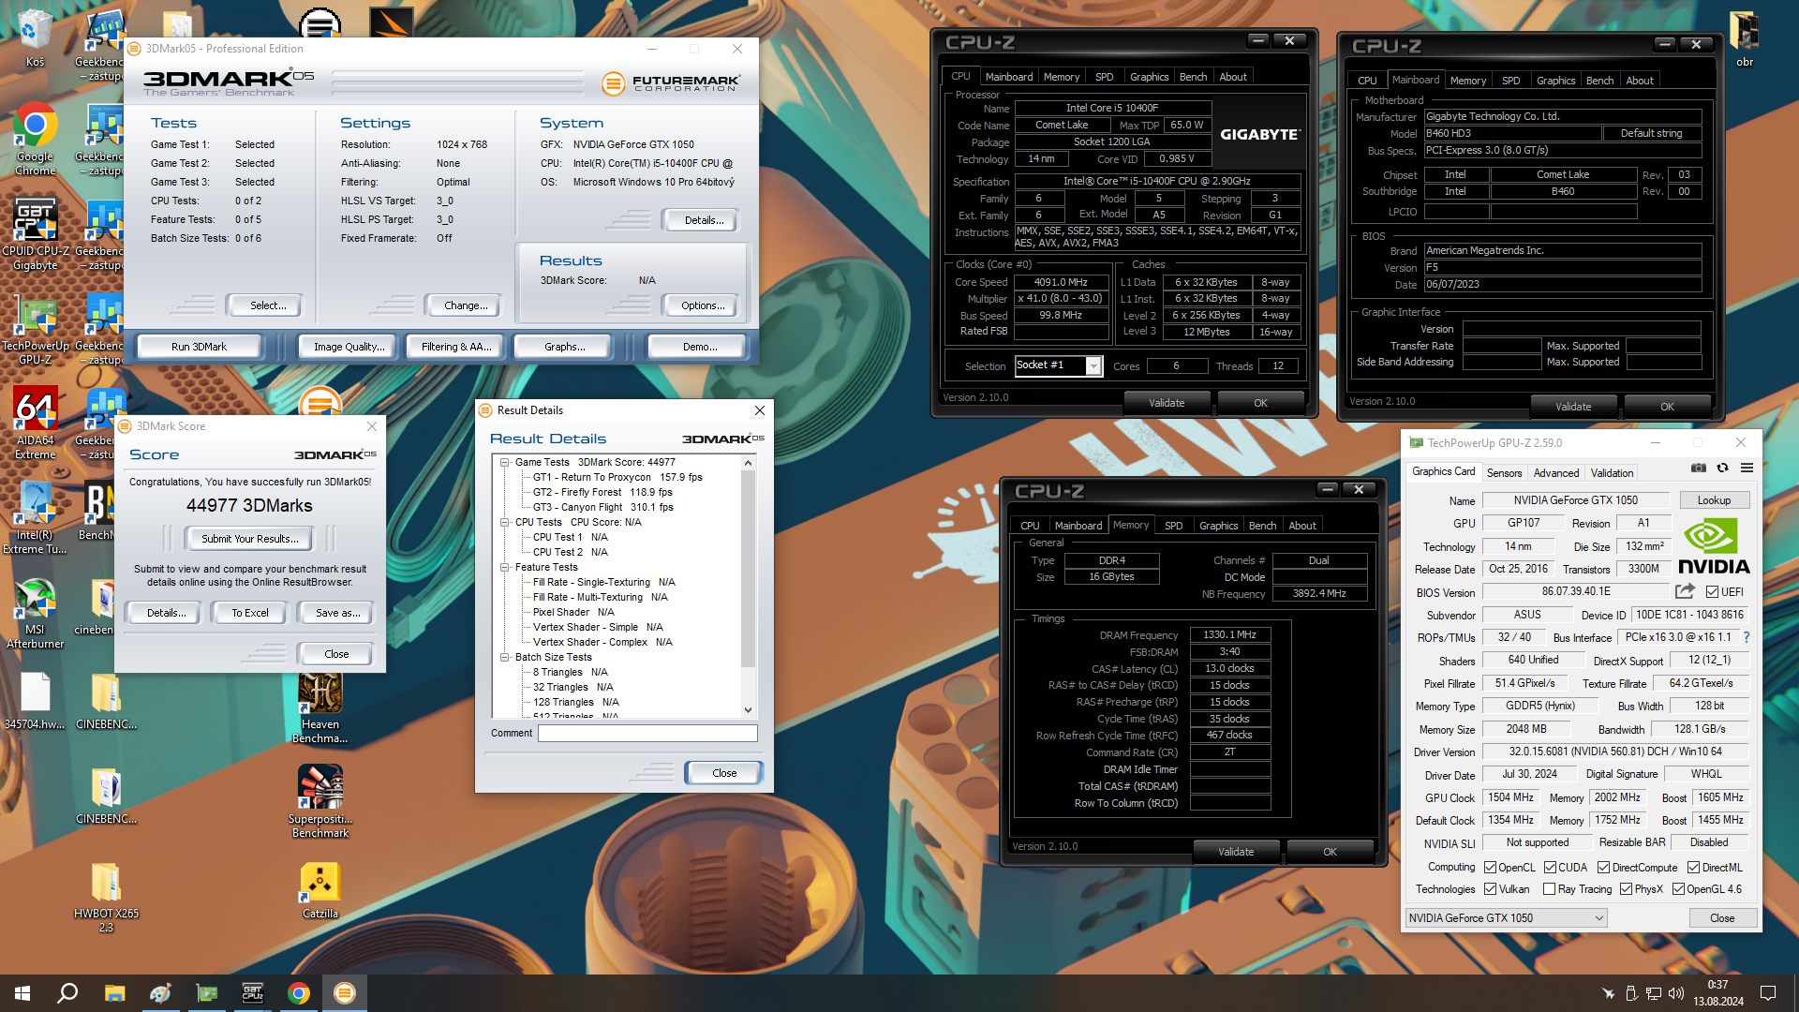Image resolution: width=1799 pixels, height=1012 pixels.
Task: Click the GPU-Z refresh arrows icon
Action: pyautogui.click(x=1722, y=469)
